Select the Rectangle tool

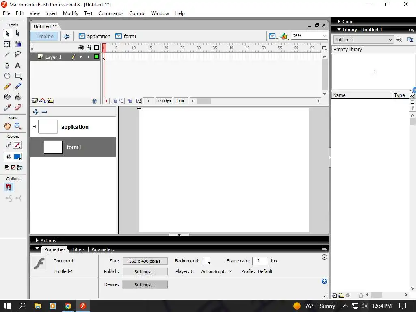point(18,76)
